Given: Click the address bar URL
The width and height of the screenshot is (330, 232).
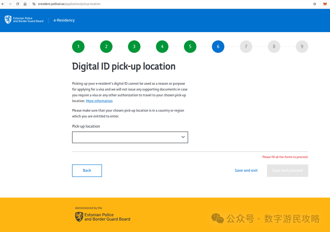Looking at the screenshot, I should point(69,4).
